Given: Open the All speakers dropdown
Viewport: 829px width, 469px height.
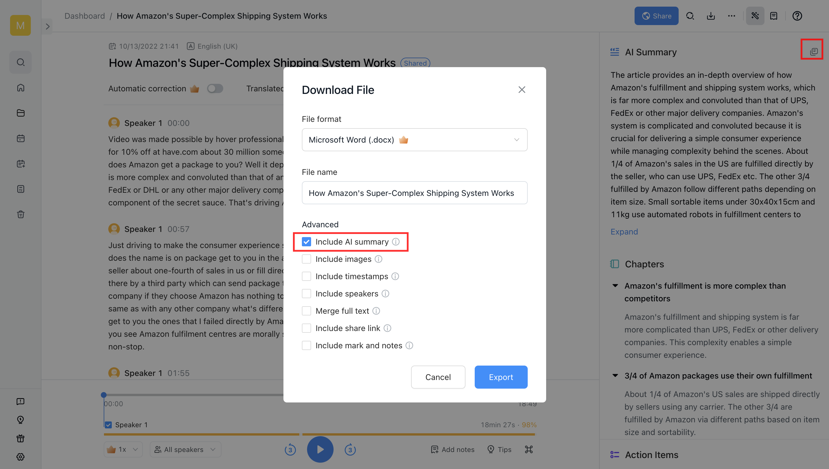Looking at the screenshot, I should tap(186, 449).
